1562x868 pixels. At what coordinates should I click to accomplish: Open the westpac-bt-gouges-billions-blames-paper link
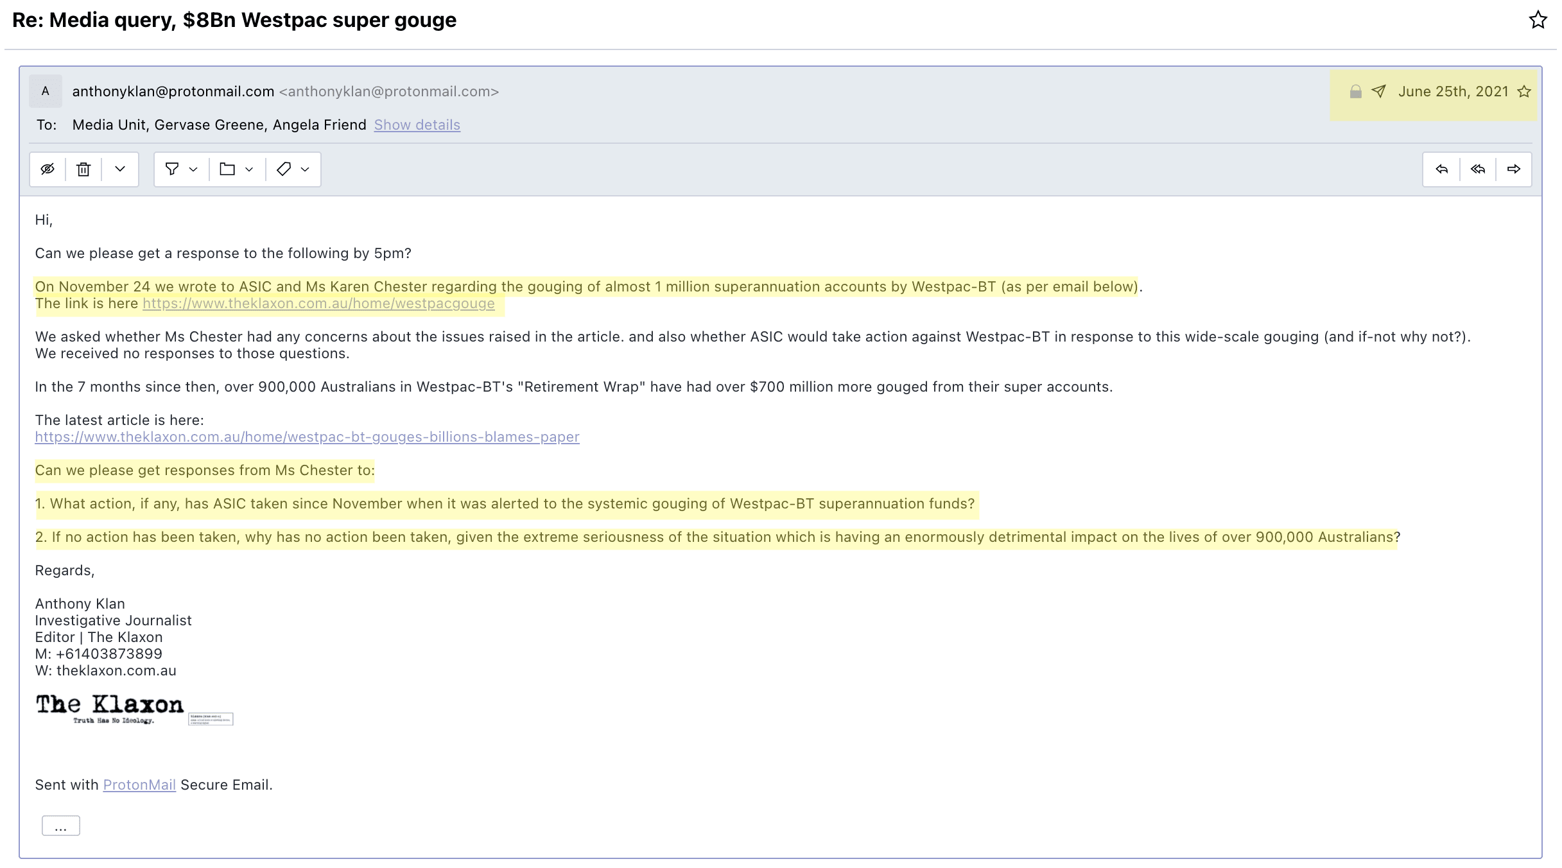(x=307, y=437)
